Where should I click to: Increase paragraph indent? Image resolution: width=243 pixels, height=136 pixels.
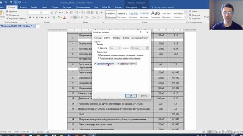tap(92, 12)
